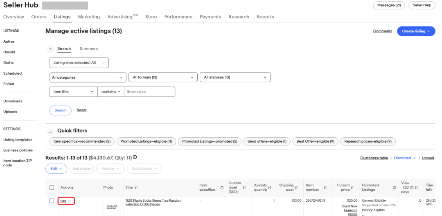Focus the Enter value search field
Image resolution: width=442 pixels, height=216 pixels.
point(149,92)
